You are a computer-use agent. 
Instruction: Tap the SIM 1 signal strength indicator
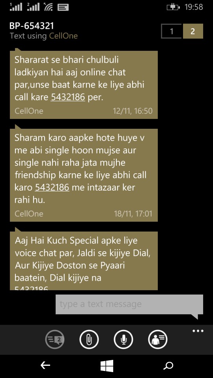(x=16, y=7)
